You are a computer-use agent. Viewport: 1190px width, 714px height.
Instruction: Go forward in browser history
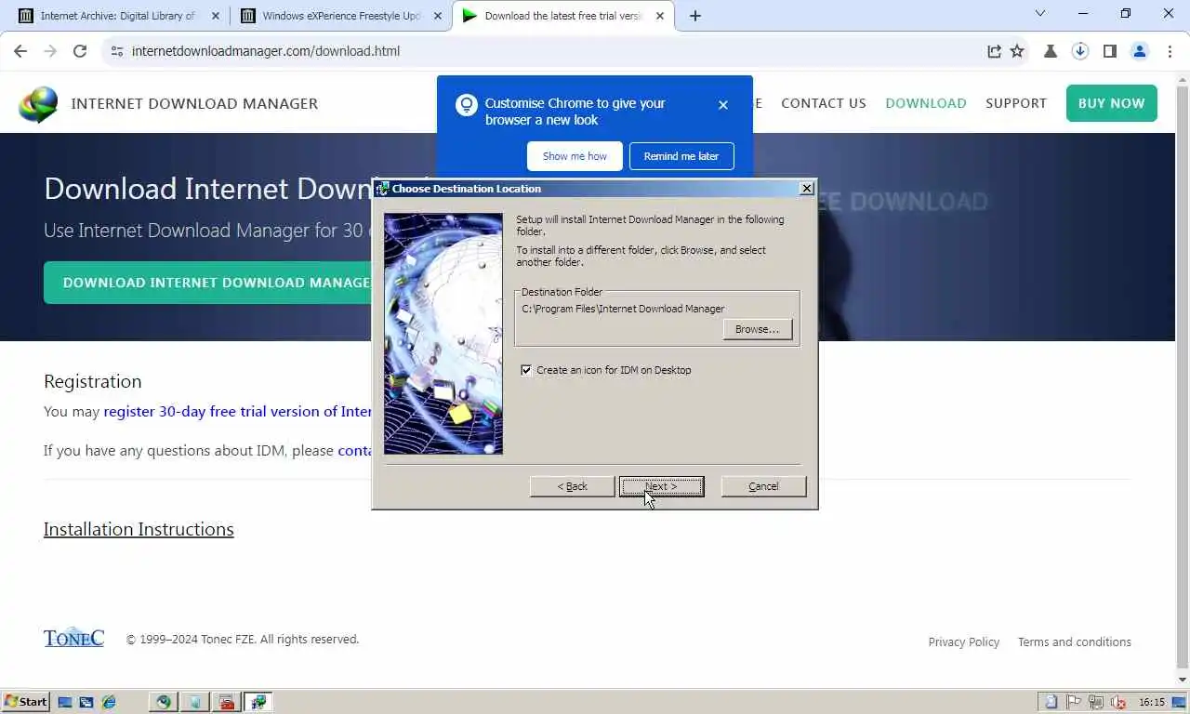point(50,51)
